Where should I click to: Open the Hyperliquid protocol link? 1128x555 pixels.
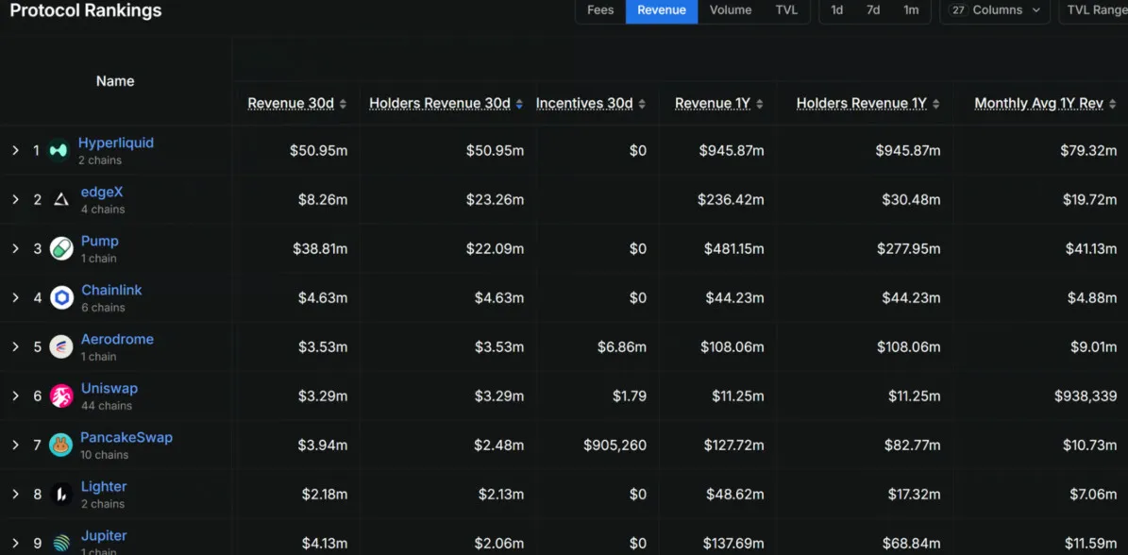tap(116, 143)
